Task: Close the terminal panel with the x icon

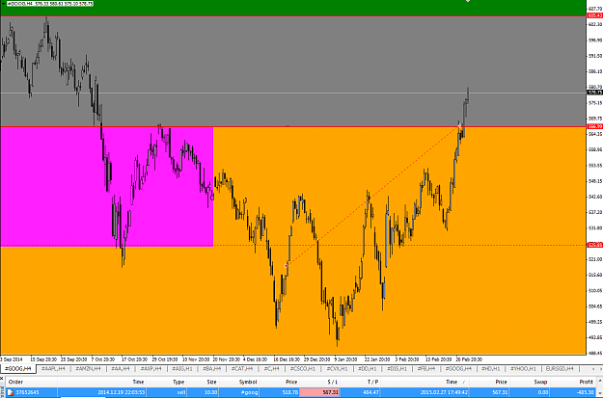Action: click(2, 379)
